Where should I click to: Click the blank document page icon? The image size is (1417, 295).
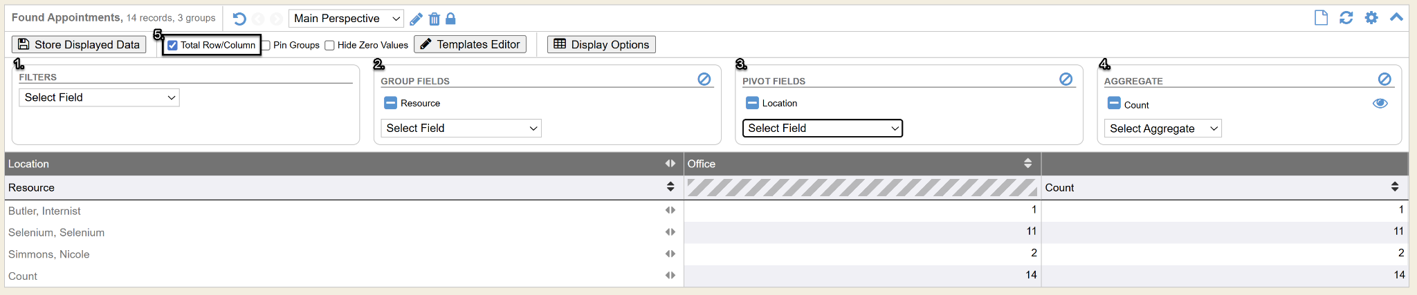pyautogui.click(x=1321, y=18)
